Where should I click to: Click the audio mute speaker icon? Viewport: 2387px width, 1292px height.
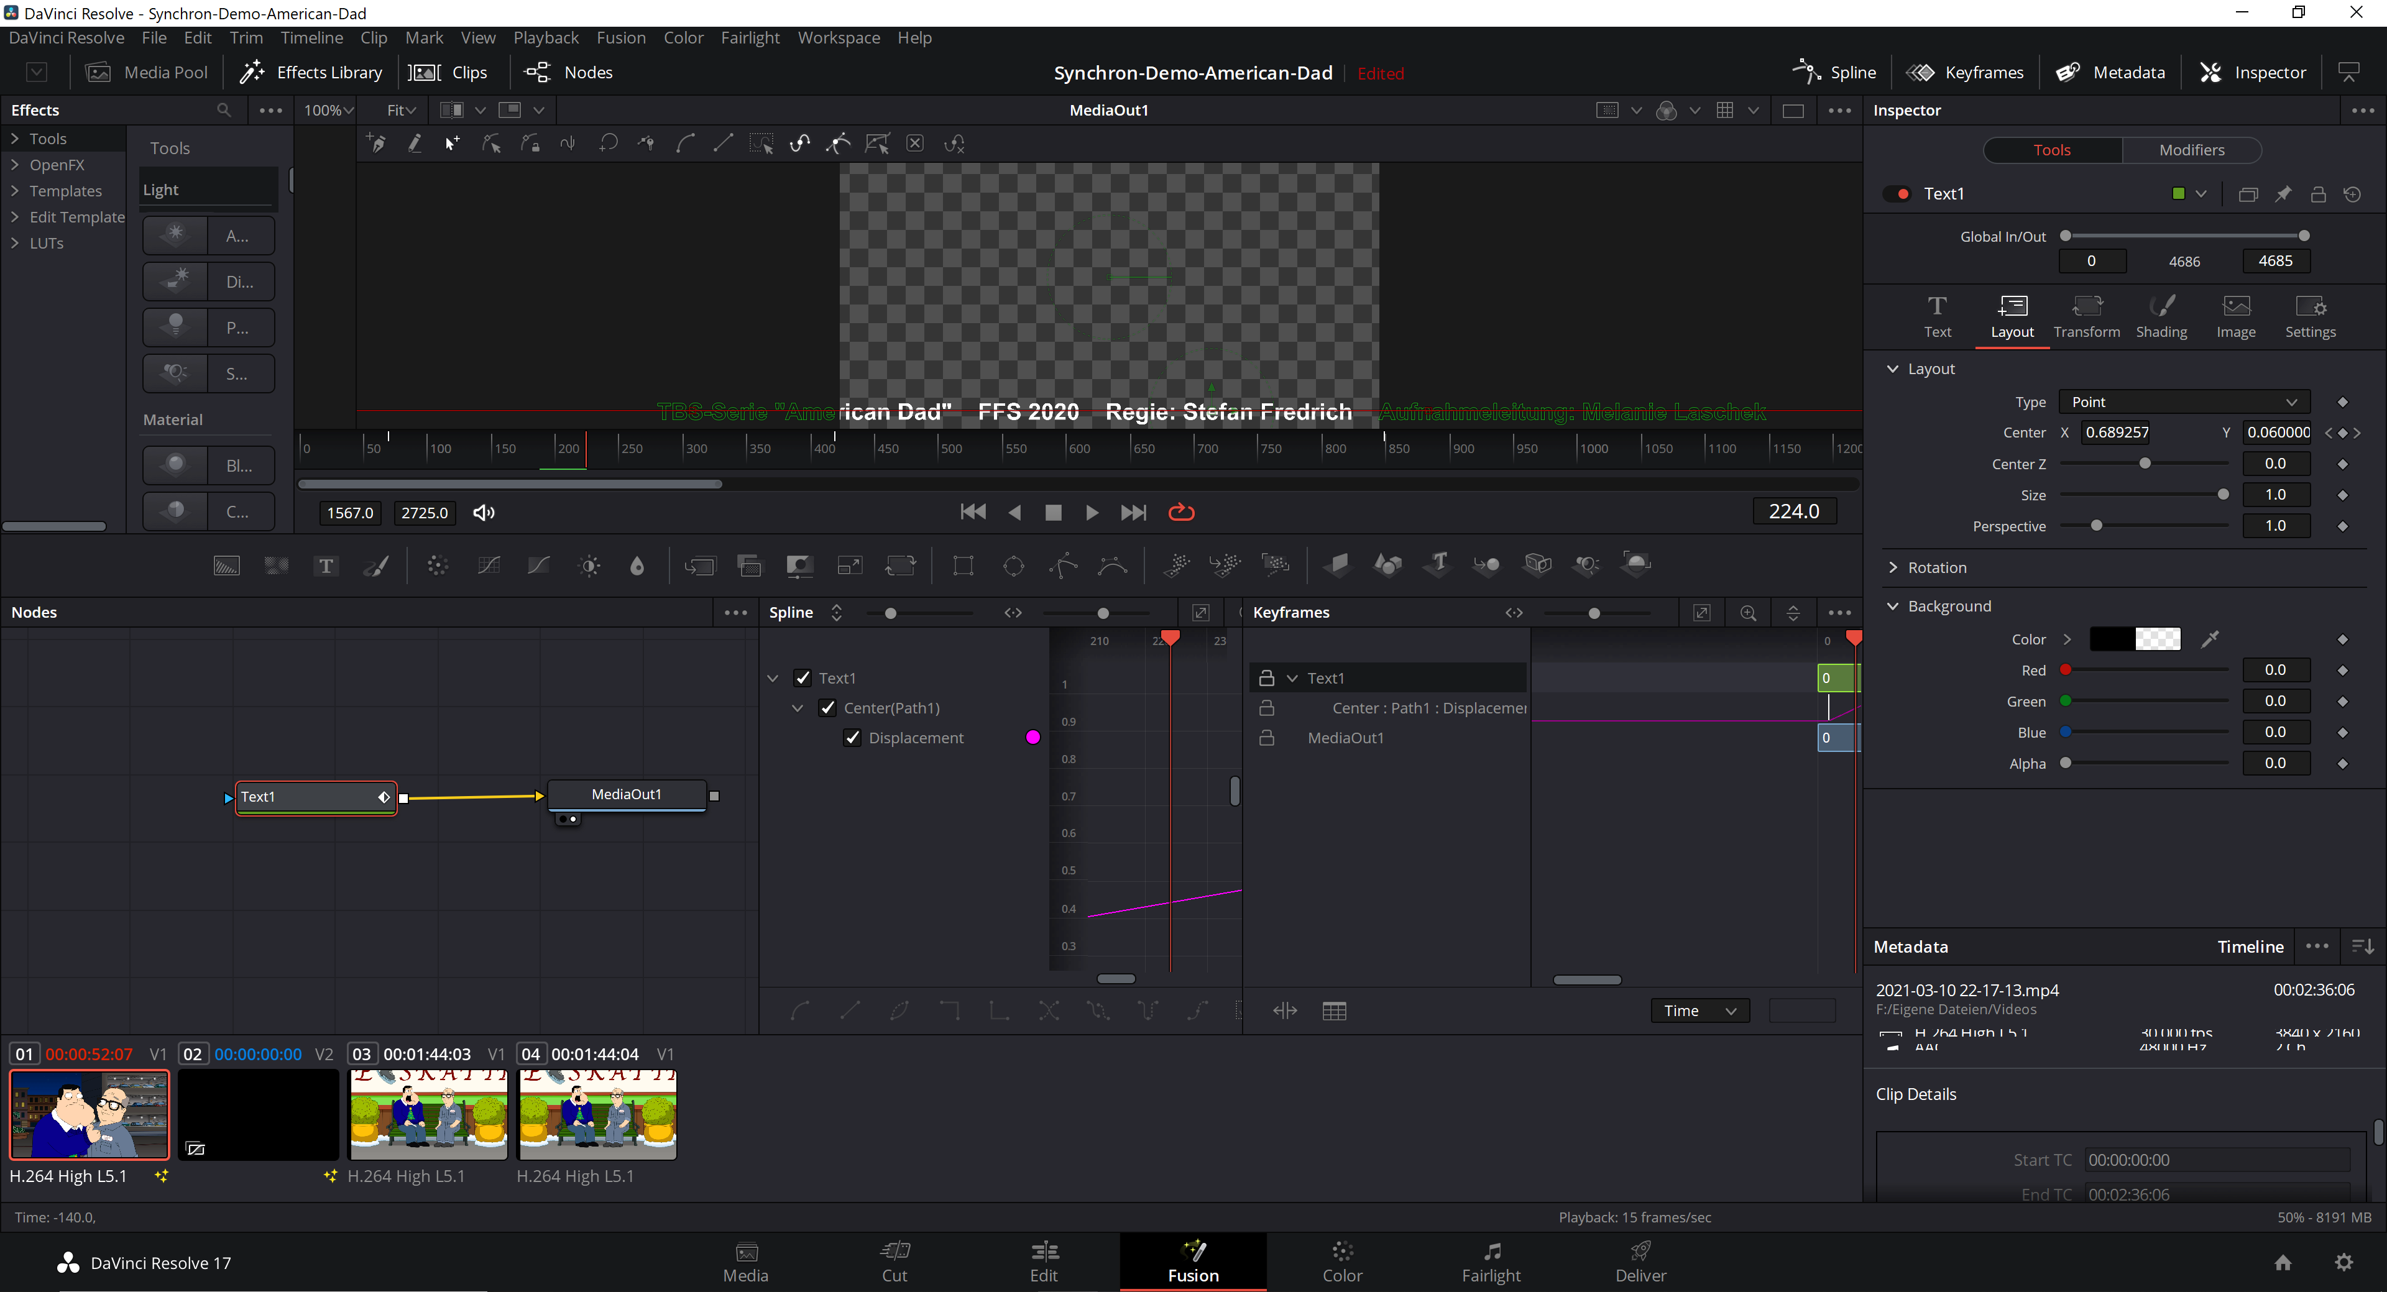click(x=484, y=512)
